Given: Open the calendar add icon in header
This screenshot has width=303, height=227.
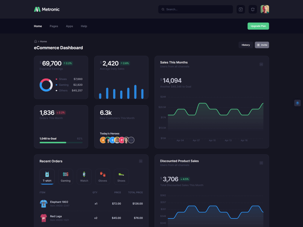Looking at the screenshot, I should (241, 9).
